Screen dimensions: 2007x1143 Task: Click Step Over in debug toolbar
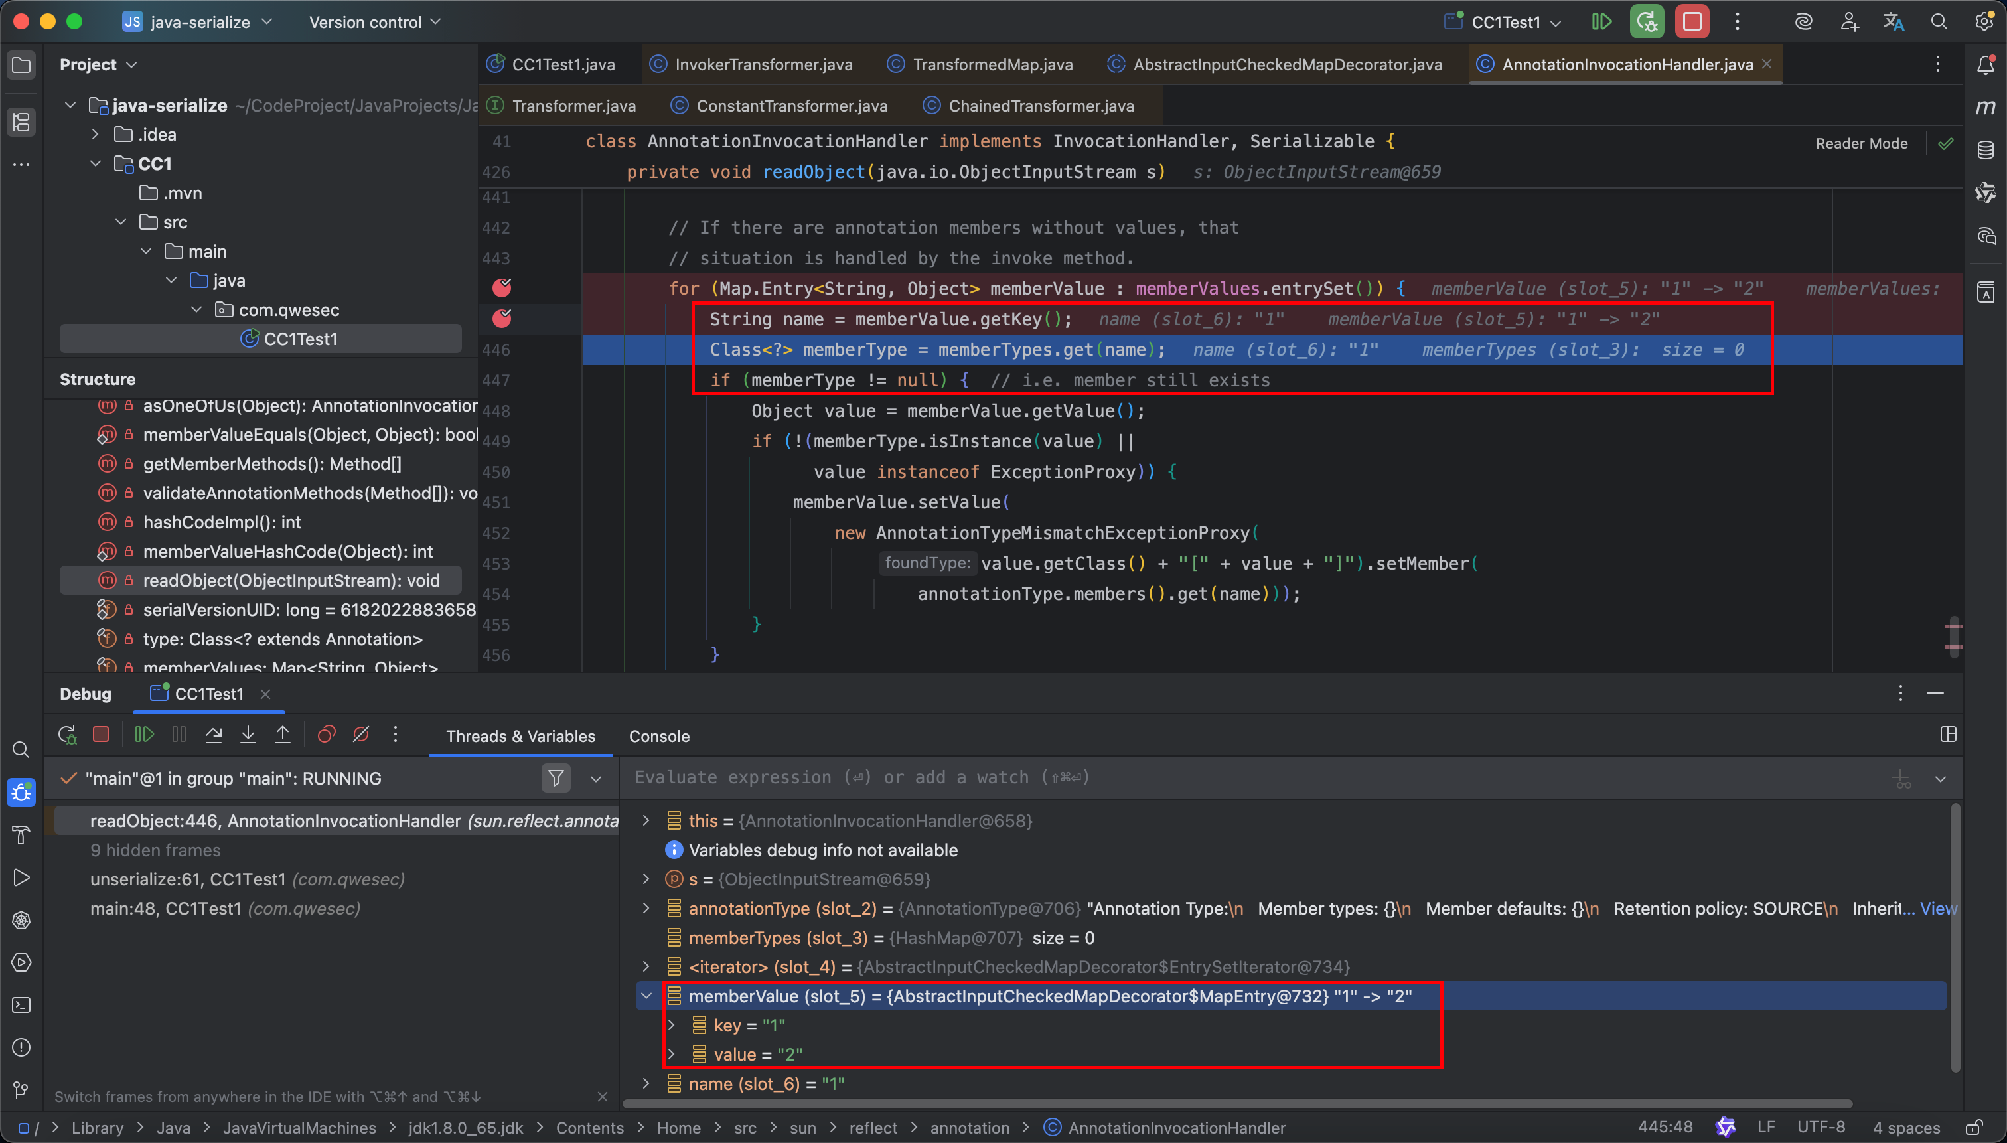tap(214, 735)
